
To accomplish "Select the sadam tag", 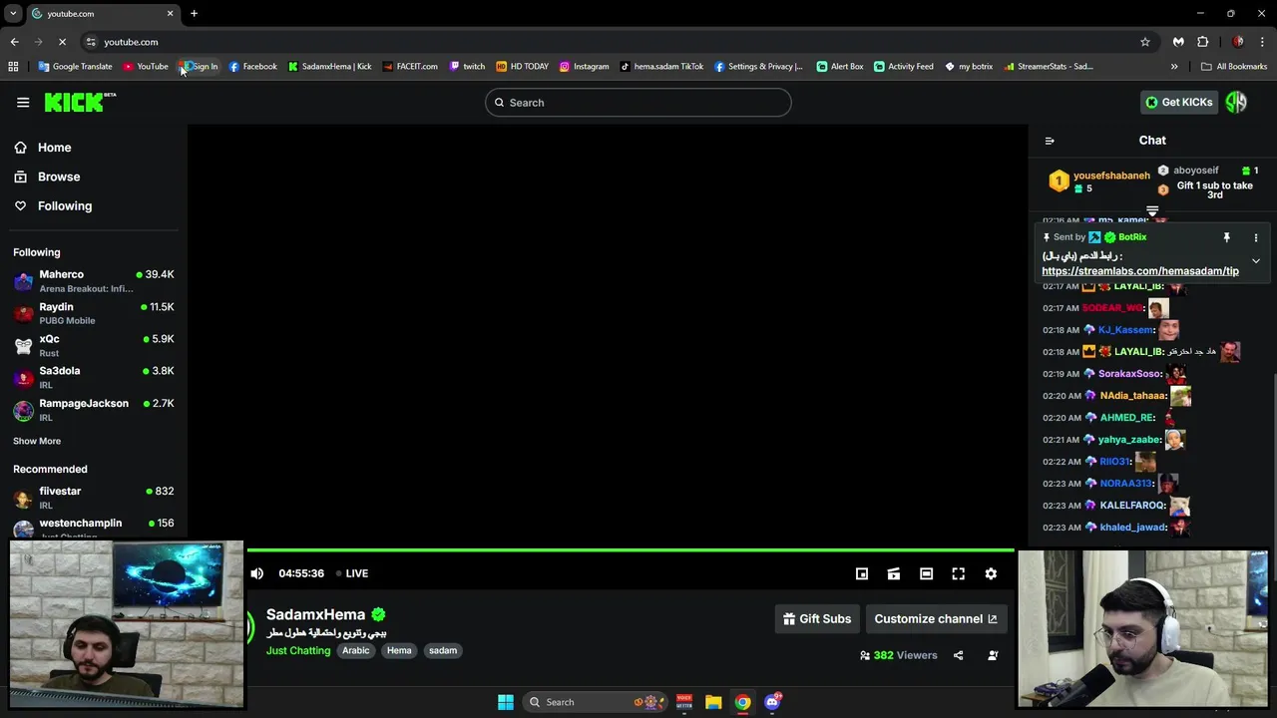I will pyautogui.click(x=443, y=650).
